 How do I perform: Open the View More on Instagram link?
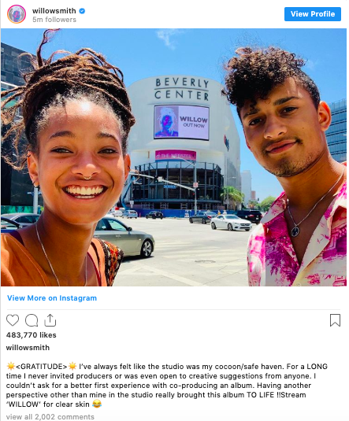[52, 298]
